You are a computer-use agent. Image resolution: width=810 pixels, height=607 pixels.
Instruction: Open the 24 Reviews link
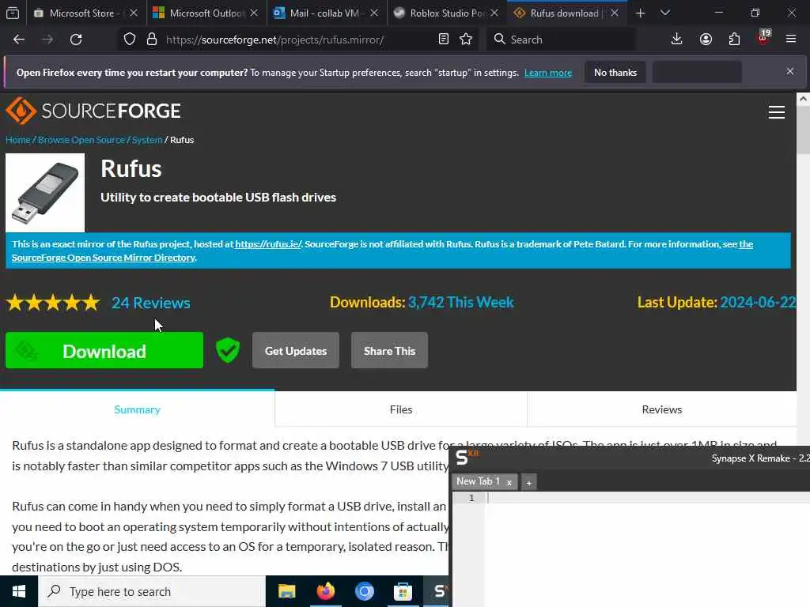(151, 303)
